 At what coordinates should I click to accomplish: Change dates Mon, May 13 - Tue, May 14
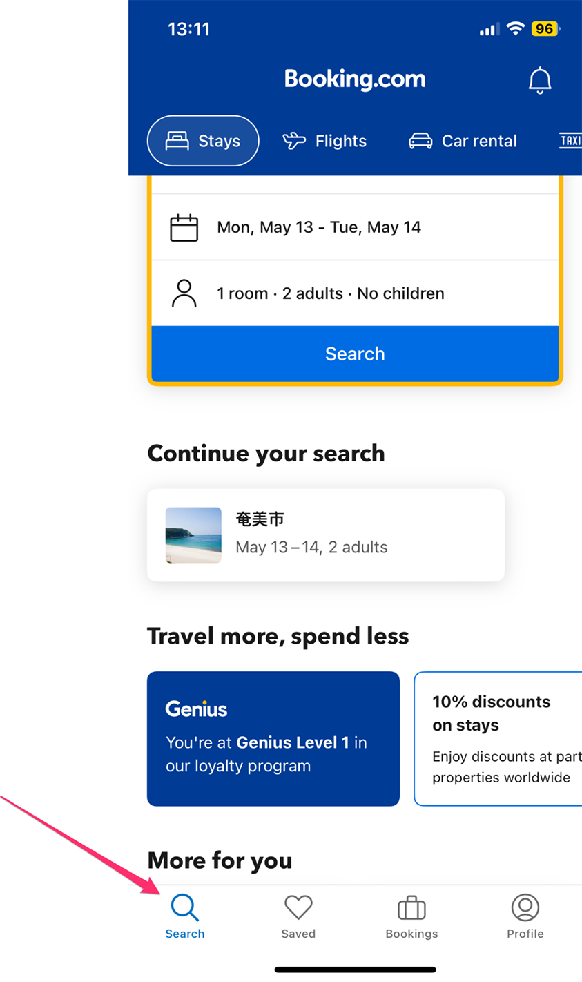point(355,227)
